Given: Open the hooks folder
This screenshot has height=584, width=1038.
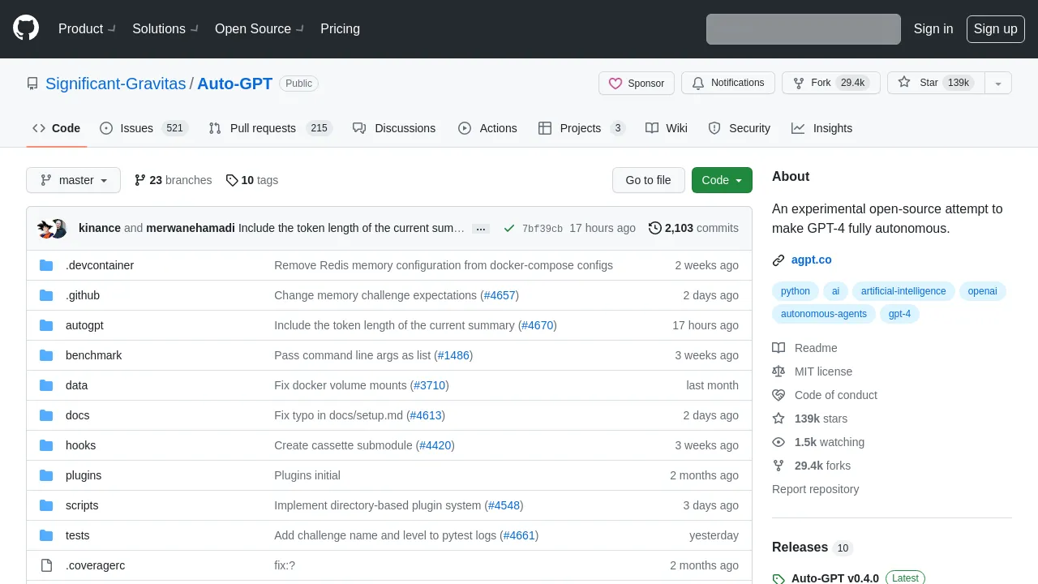Looking at the screenshot, I should pyautogui.click(x=80, y=445).
